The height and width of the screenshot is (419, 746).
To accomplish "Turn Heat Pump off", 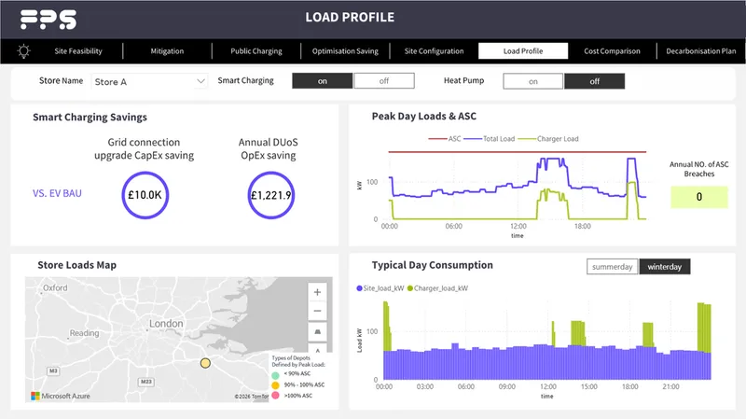I will pos(595,81).
